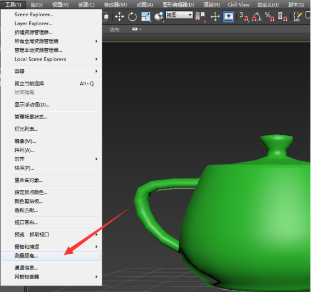This screenshot has height=292, width=311.
Task: Expand 所有全局资源管理器 submenu
Action: [52, 41]
